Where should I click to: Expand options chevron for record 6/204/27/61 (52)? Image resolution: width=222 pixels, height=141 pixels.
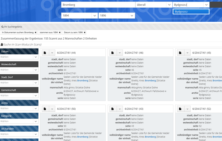(x=188, y=109)
